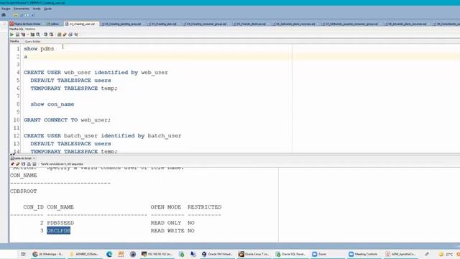The image size is (460, 259).
Task: Click 'show pdbs' on line 1
Action: point(39,49)
